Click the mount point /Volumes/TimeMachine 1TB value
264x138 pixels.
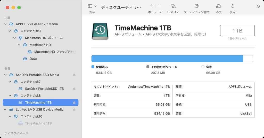[149, 87]
